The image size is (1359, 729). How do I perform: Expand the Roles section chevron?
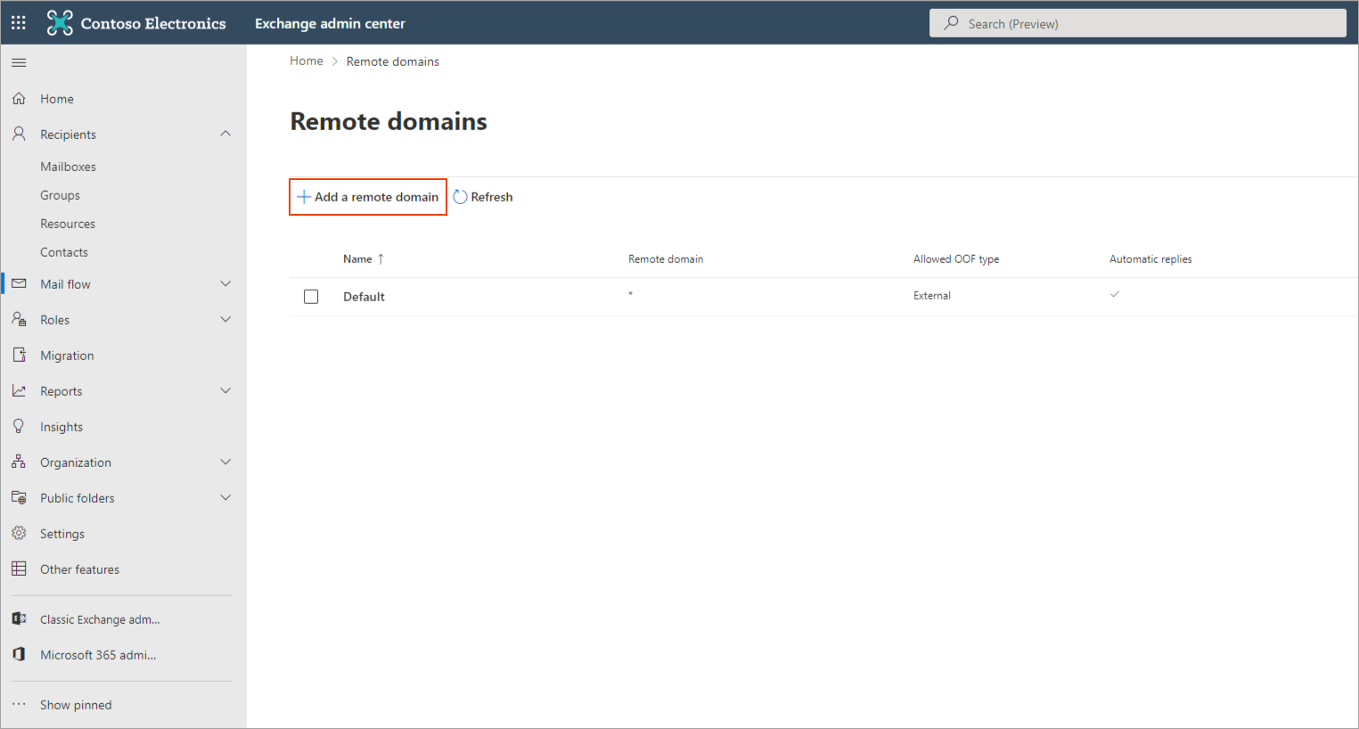[x=225, y=319]
